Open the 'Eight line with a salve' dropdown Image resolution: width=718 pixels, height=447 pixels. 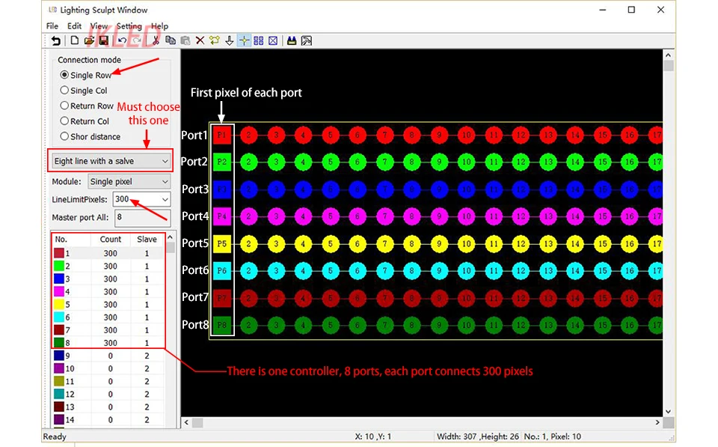click(x=111, y=161)
